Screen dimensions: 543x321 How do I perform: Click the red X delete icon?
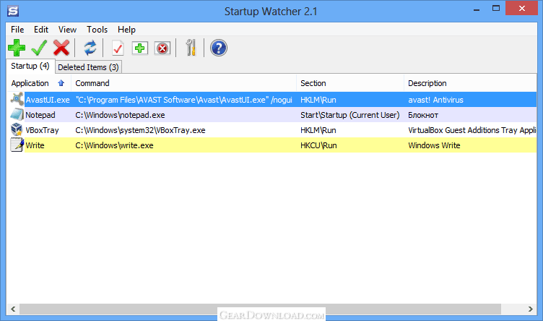(61, 48)
